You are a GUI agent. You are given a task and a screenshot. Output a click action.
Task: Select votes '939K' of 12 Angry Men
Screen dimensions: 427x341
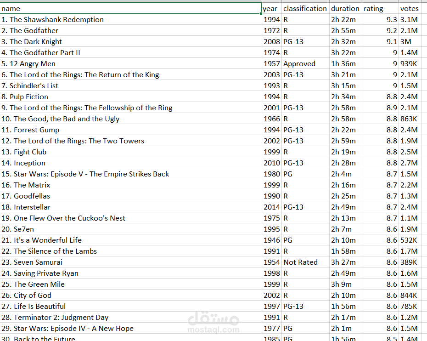[410, 64]
